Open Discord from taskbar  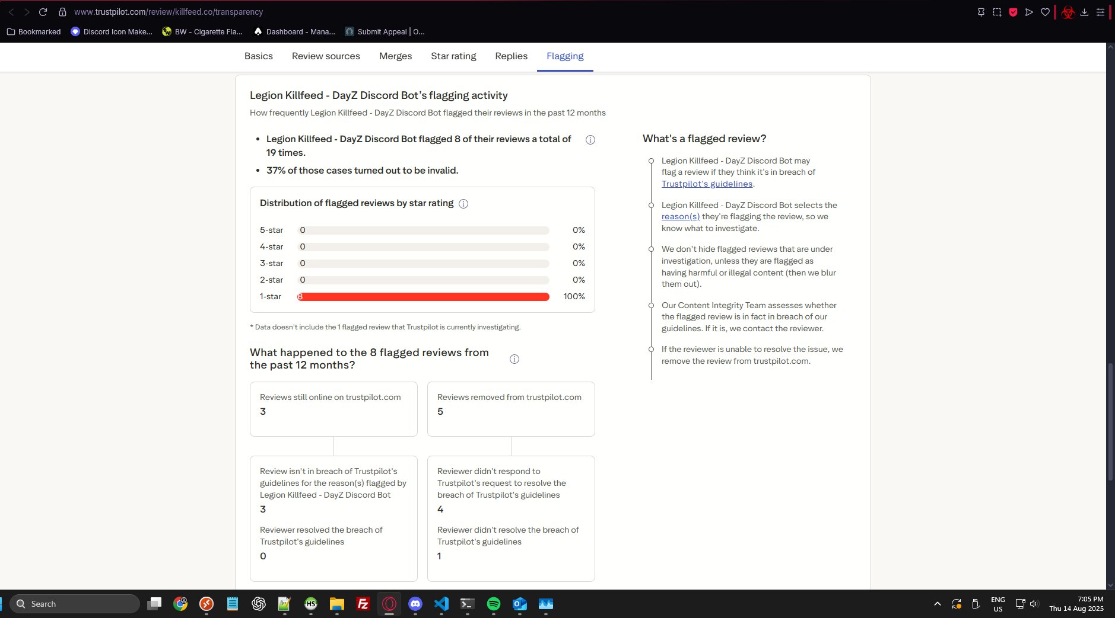point(415,604)
